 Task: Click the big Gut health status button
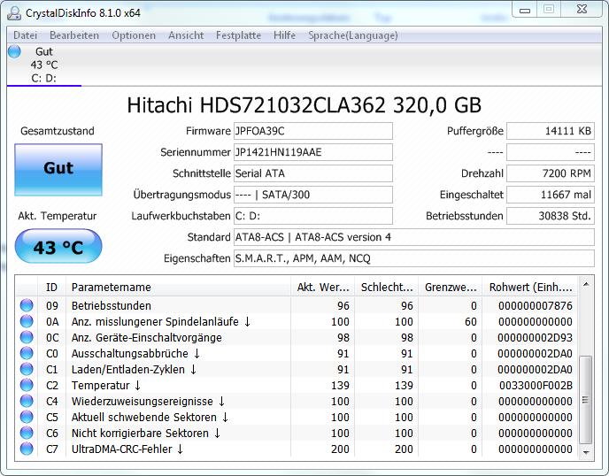[x=58, y=170]
